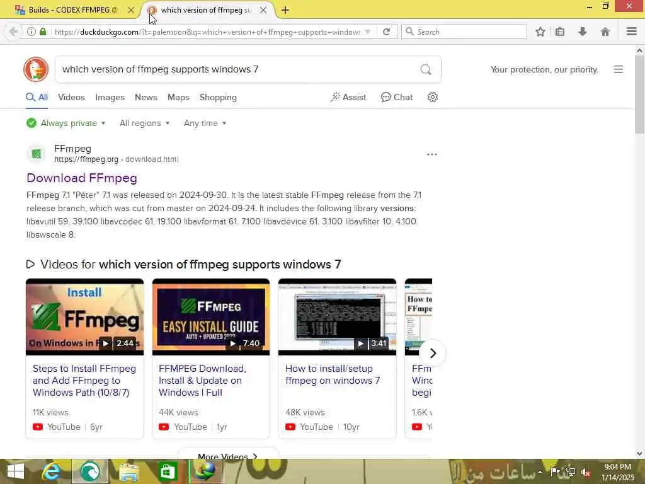Click the browser Search toolbar field

(464, 32)
